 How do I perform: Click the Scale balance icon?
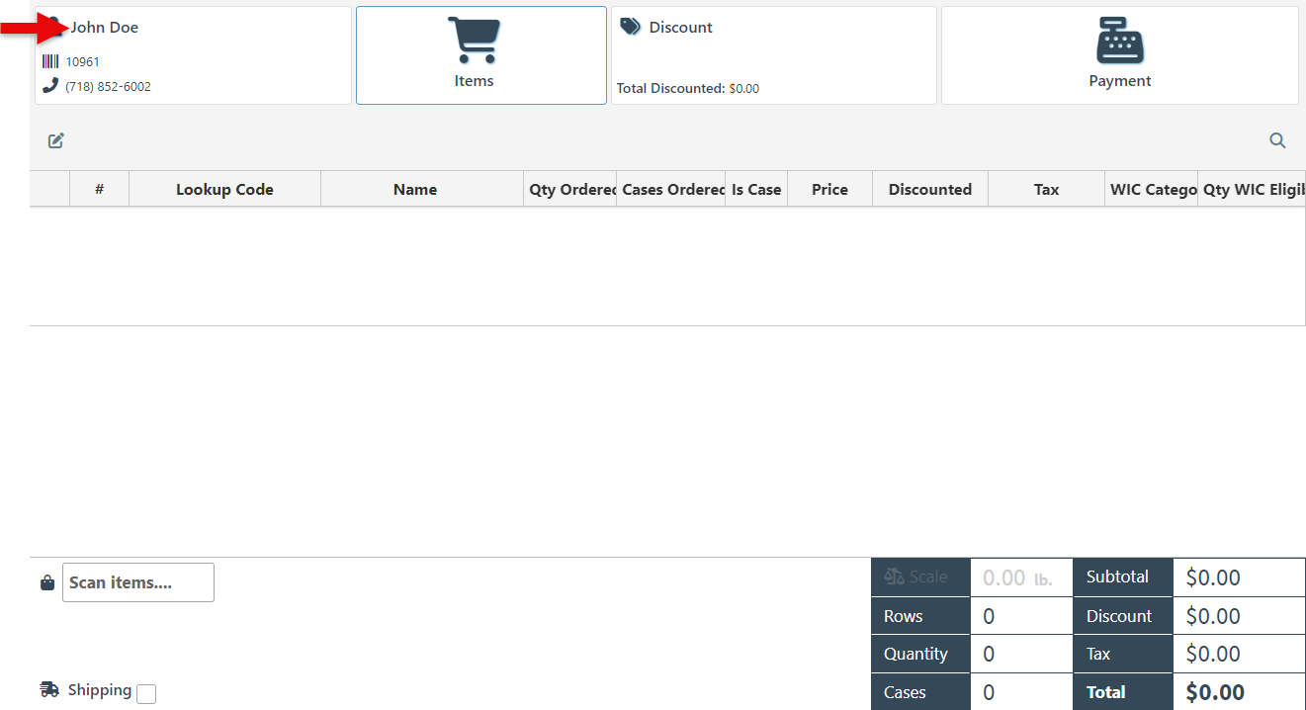(x=895, y=577)
